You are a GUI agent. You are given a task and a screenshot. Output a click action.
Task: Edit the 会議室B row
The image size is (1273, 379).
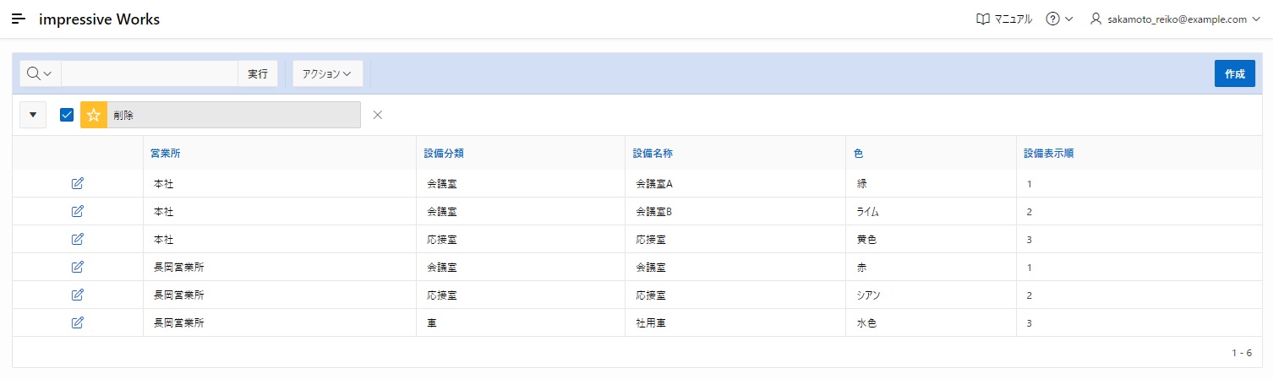[x=78, y=211]
